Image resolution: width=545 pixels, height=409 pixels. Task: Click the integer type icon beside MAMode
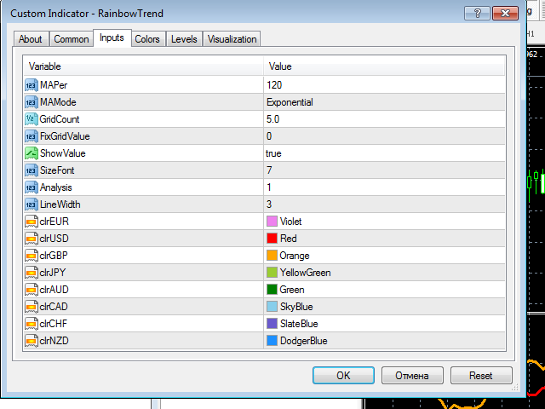click(x=31, y=102)
